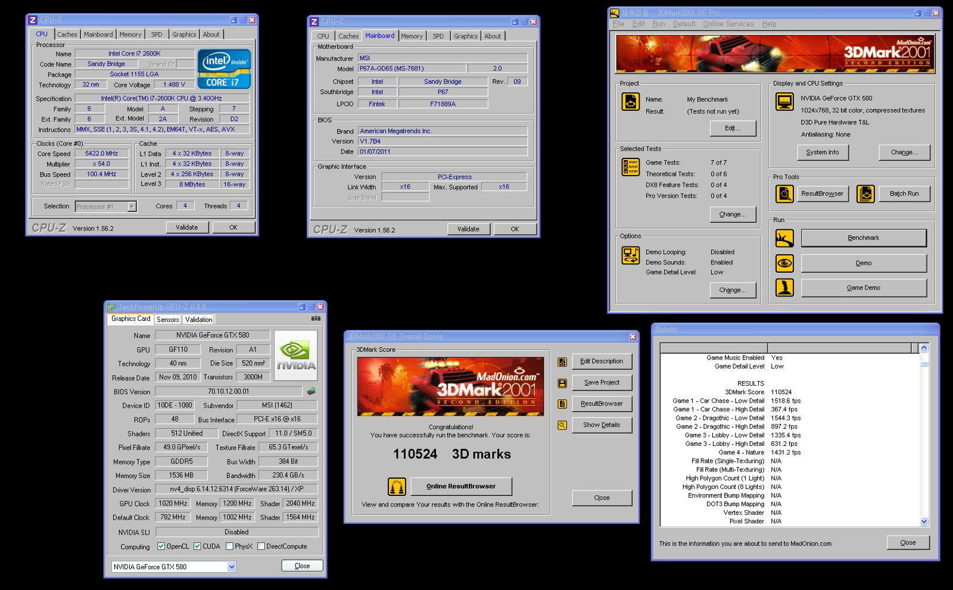Open the Run menu in 3DMark2001
Viewport: 953px width, 590px height.
coord(658,24)
